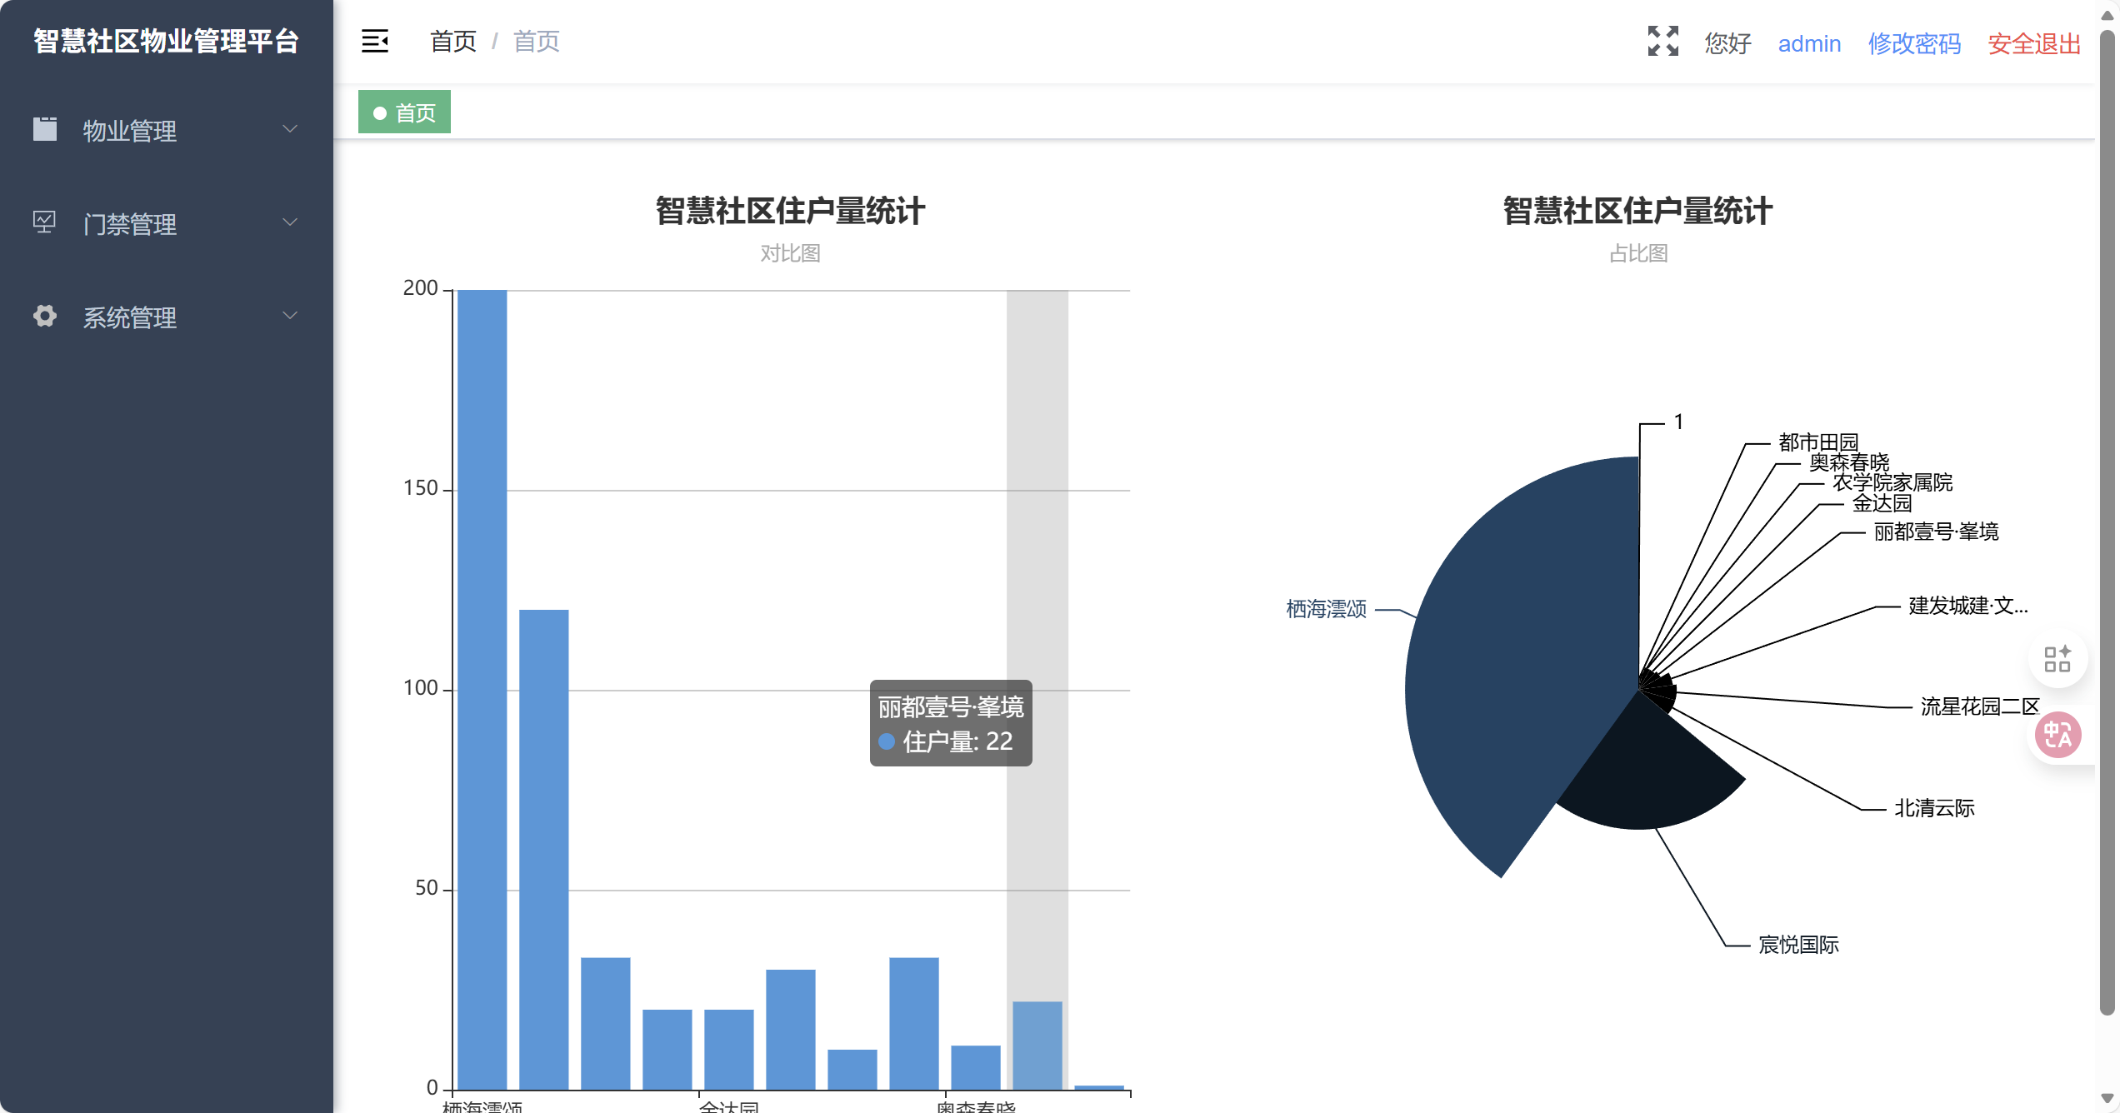The width and height of the screenshot is (2120, 1113).
Task: Expand the 门禁管理 menu chevron
Action: (x=290, y=222)
